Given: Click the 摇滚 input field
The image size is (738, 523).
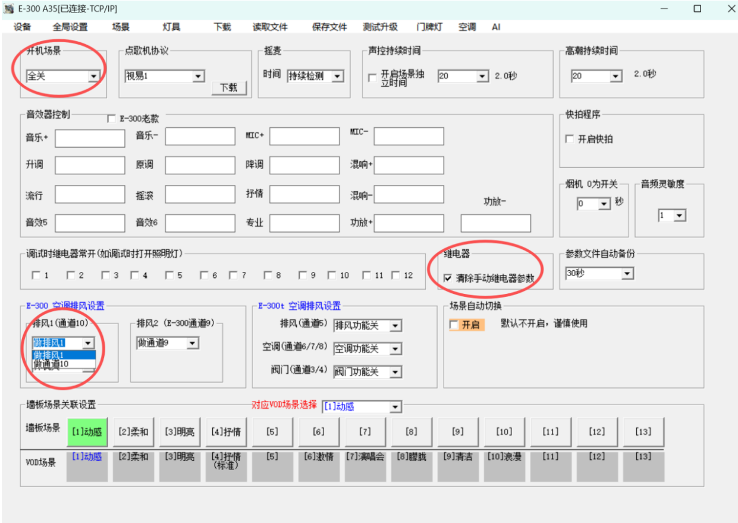Looking at the screenshot, I should click(x=200, y=195).
